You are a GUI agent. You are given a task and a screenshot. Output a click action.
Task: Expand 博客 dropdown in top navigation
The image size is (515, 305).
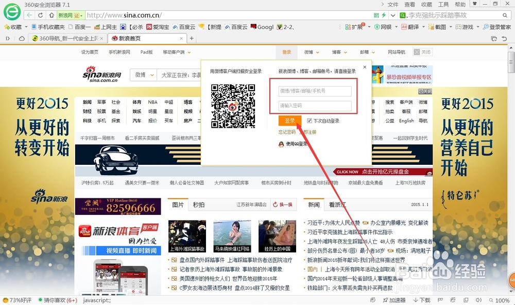(x=346, y=52)
